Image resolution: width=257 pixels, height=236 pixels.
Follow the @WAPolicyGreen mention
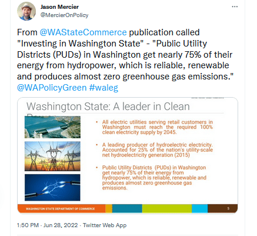(x=52, y=88)
